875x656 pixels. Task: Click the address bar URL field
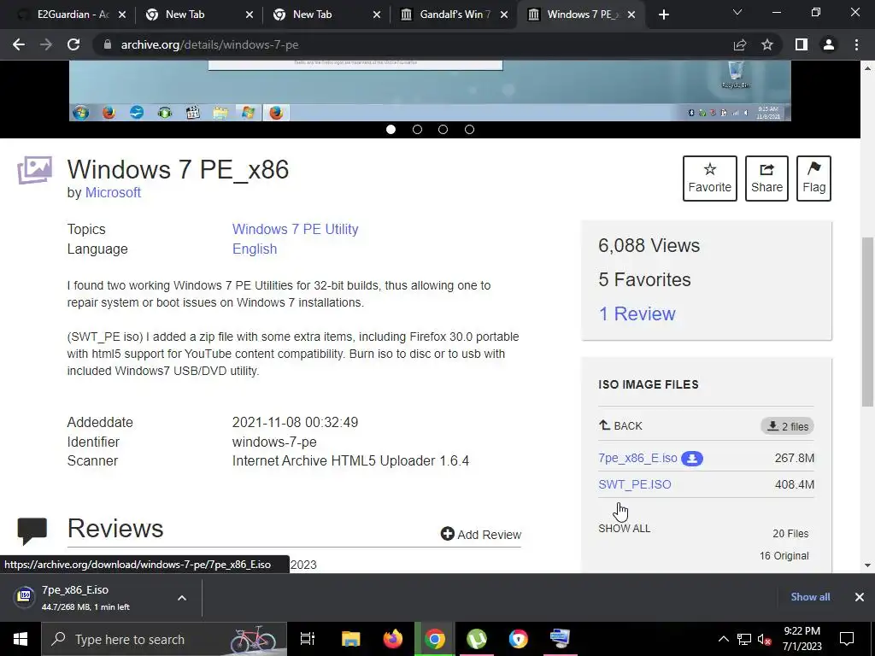point(413,44)
